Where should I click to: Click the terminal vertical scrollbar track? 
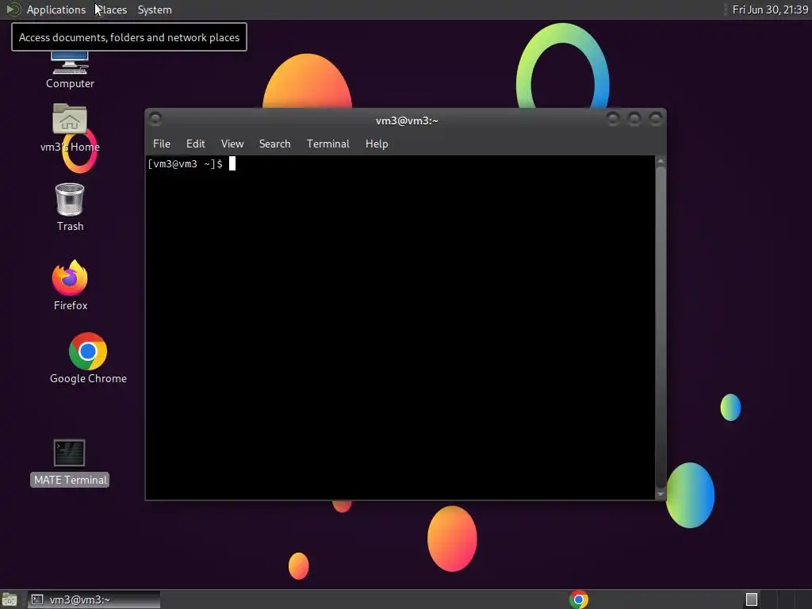(661, 327)
